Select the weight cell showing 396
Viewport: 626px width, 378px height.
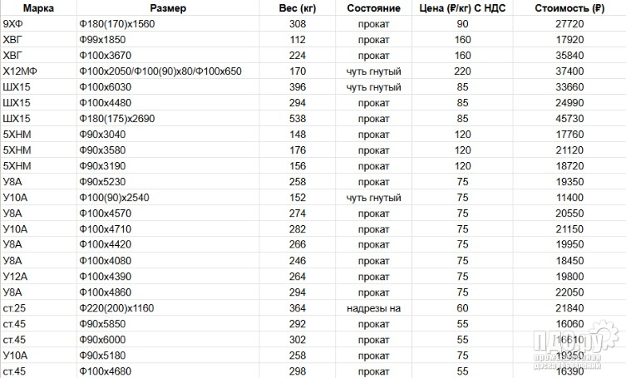[298, 87]
